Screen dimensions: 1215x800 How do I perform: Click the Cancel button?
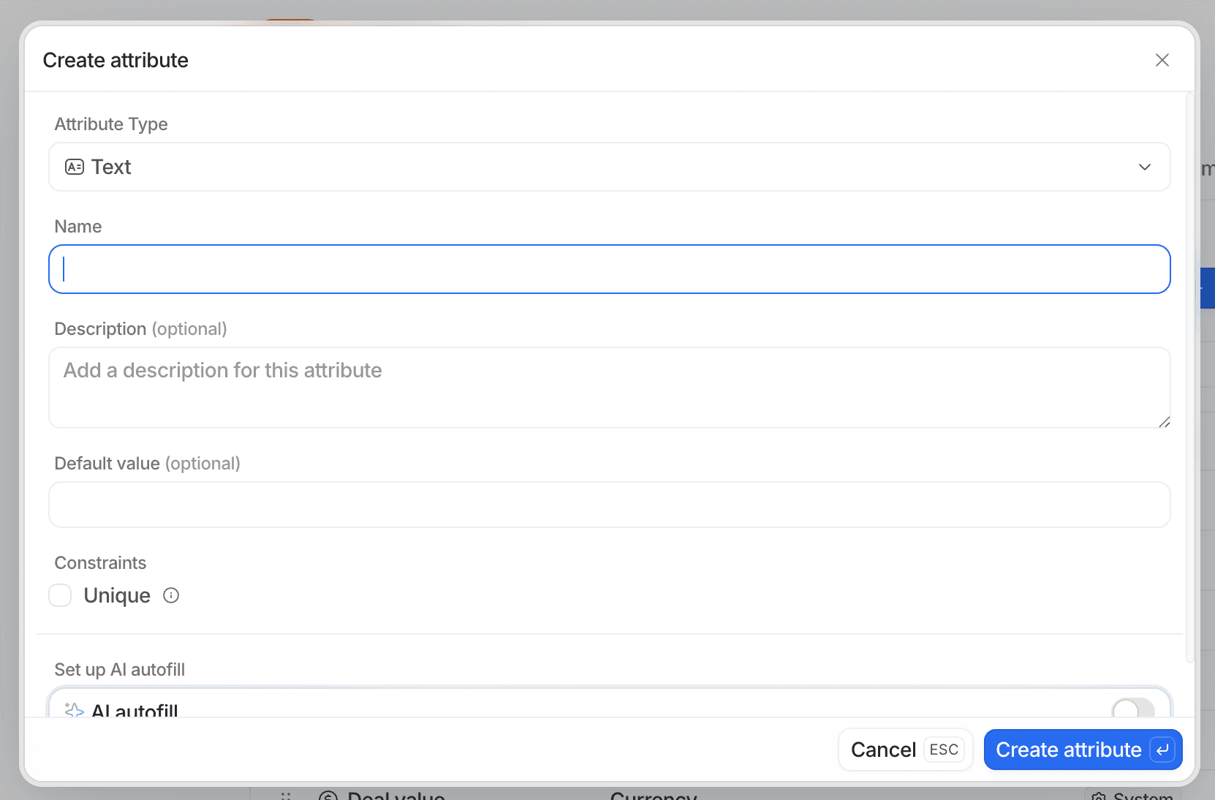905,750
